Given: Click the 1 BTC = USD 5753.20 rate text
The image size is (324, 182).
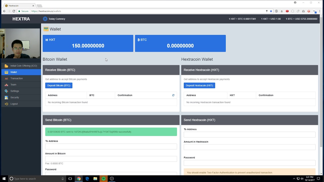Looking at the screenshot, I should [301, 19].
